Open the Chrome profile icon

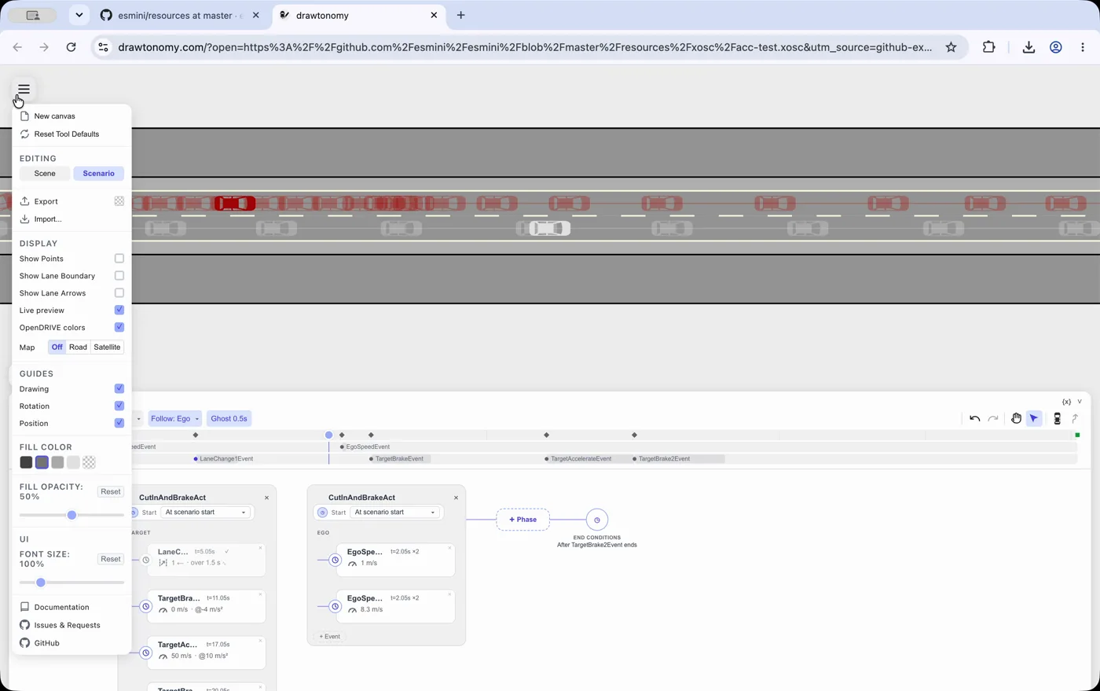point(1056,47)
